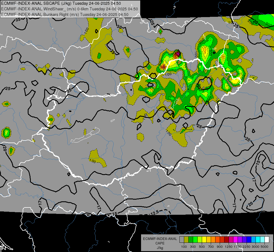Click the 5000 tick label on legend

pyautogui.click(x=264, y=247)
